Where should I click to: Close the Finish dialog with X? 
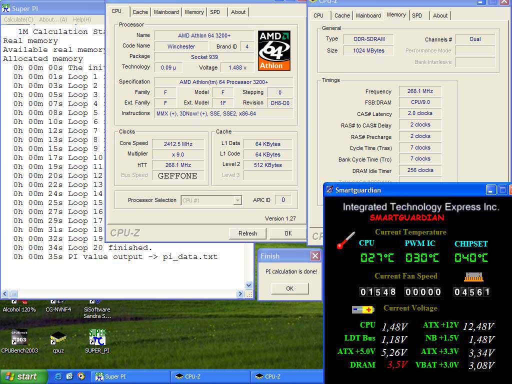(x=315, y=256)
